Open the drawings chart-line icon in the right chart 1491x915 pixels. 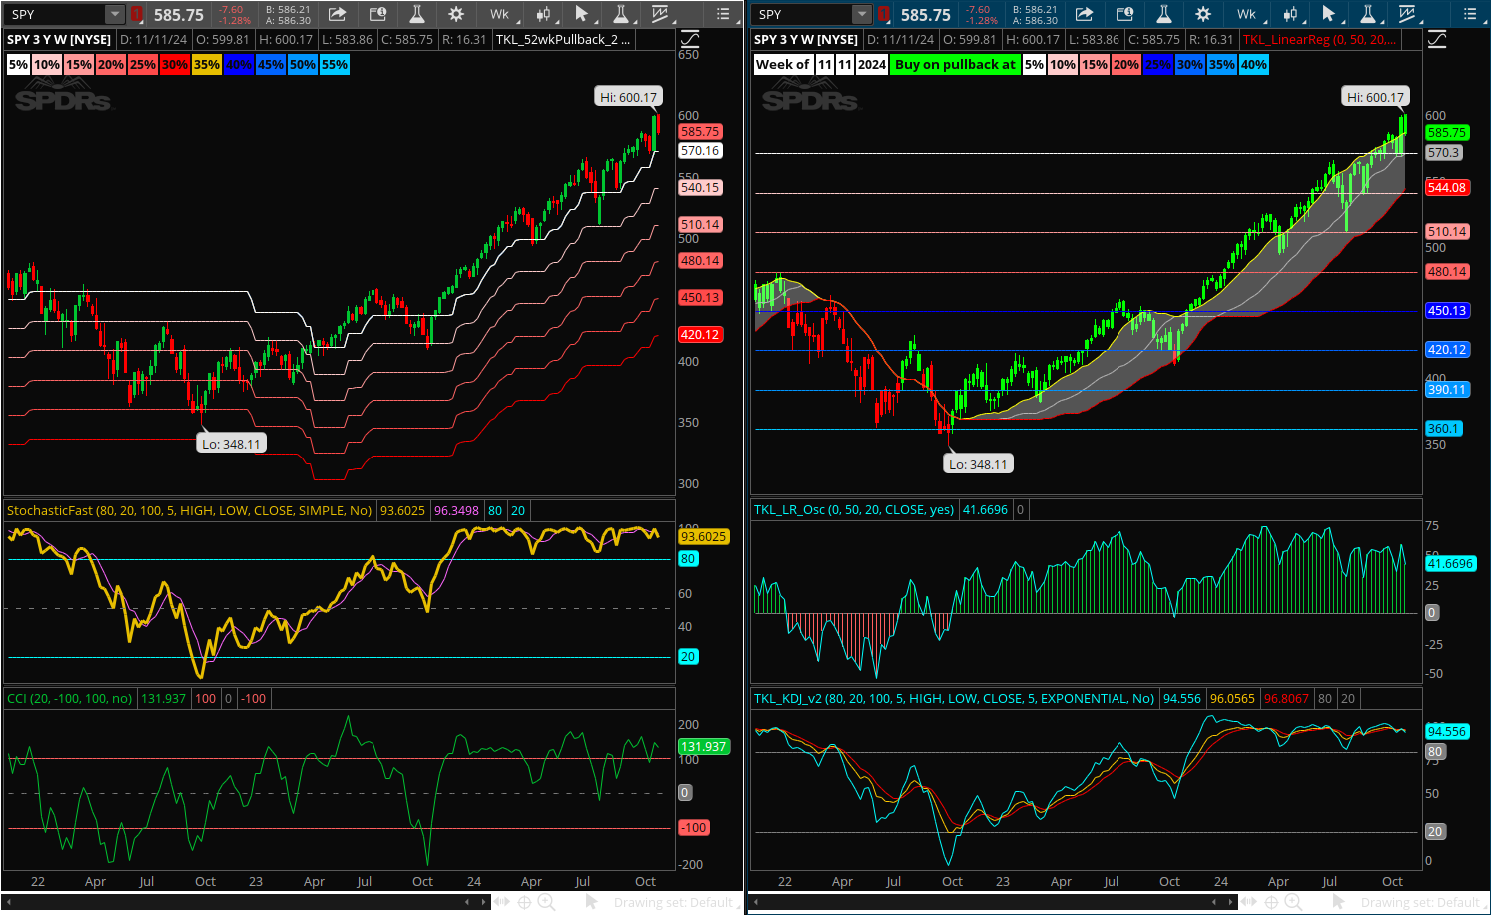click(x=1408, y=14)
